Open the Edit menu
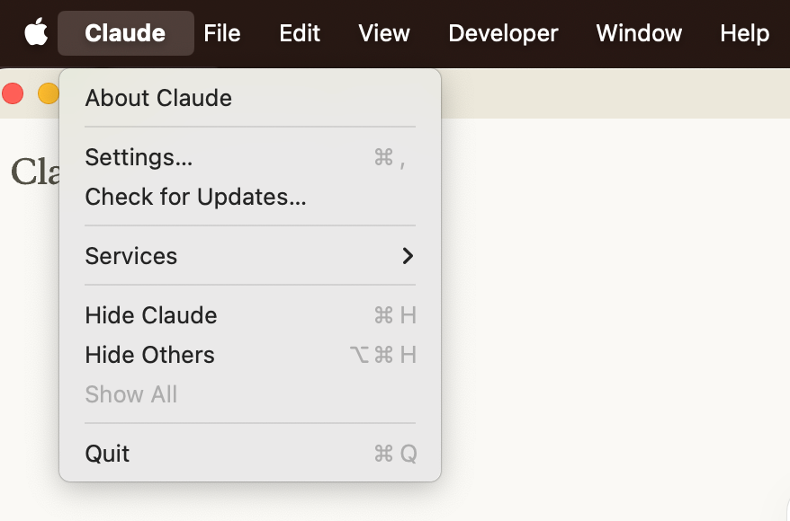 click(300, 33)
